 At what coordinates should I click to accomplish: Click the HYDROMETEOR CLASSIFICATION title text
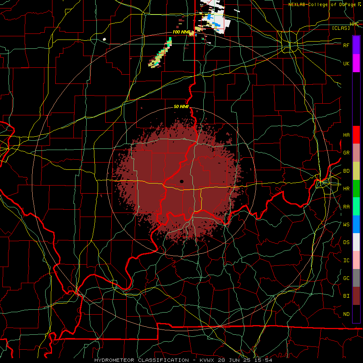click(142, 360)
